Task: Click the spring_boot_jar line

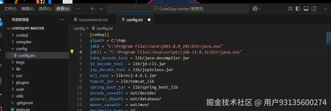Action: pyautogui.click(x=134, y=87)
